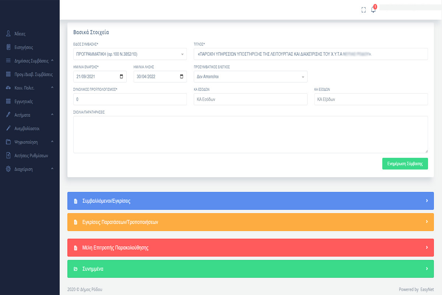Image resolution: width=442 pixels, height=295 pixels.
Task: Click the Ψηφιοποίηση folder icon
Action: click(x=8, y=142)
